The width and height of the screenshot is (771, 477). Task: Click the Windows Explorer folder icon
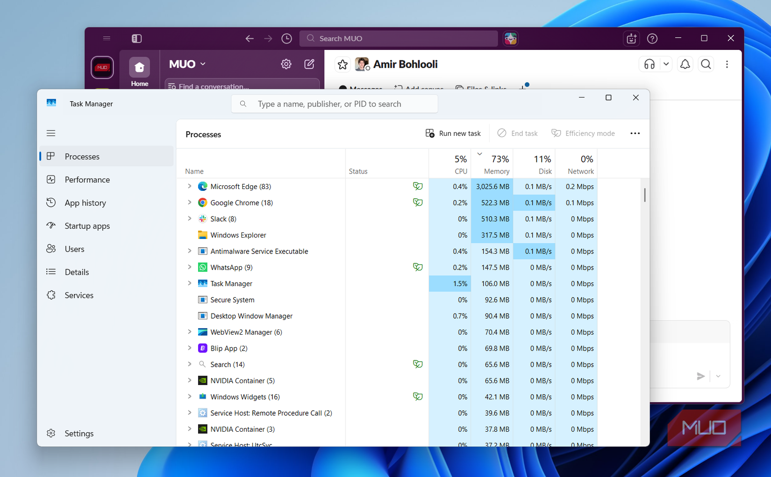202,235
